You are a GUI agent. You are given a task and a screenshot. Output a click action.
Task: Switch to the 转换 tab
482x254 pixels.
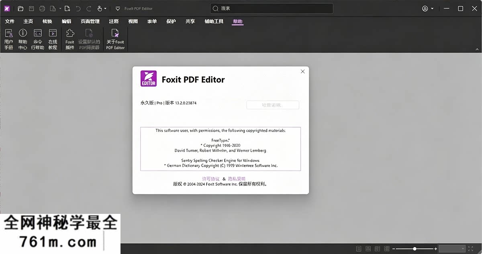[47, 21]
